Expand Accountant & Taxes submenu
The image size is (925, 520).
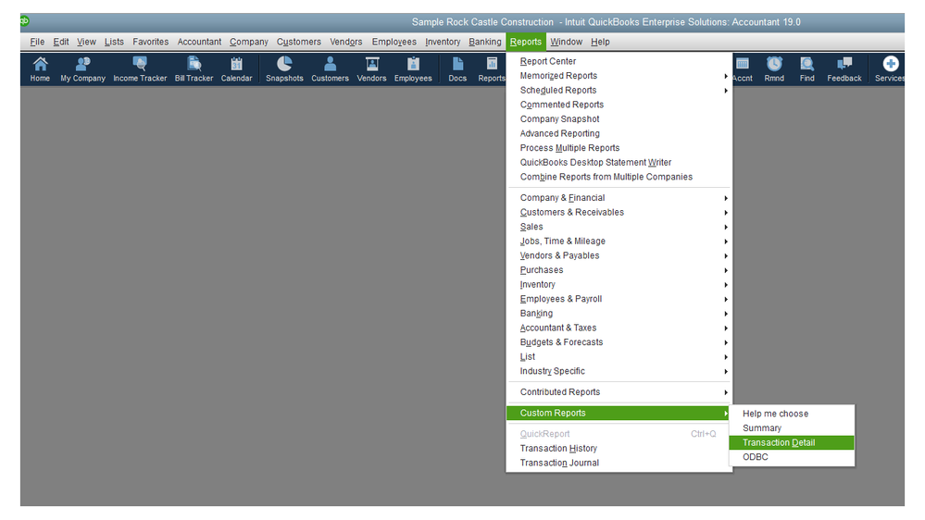click(x=619, y=328)
